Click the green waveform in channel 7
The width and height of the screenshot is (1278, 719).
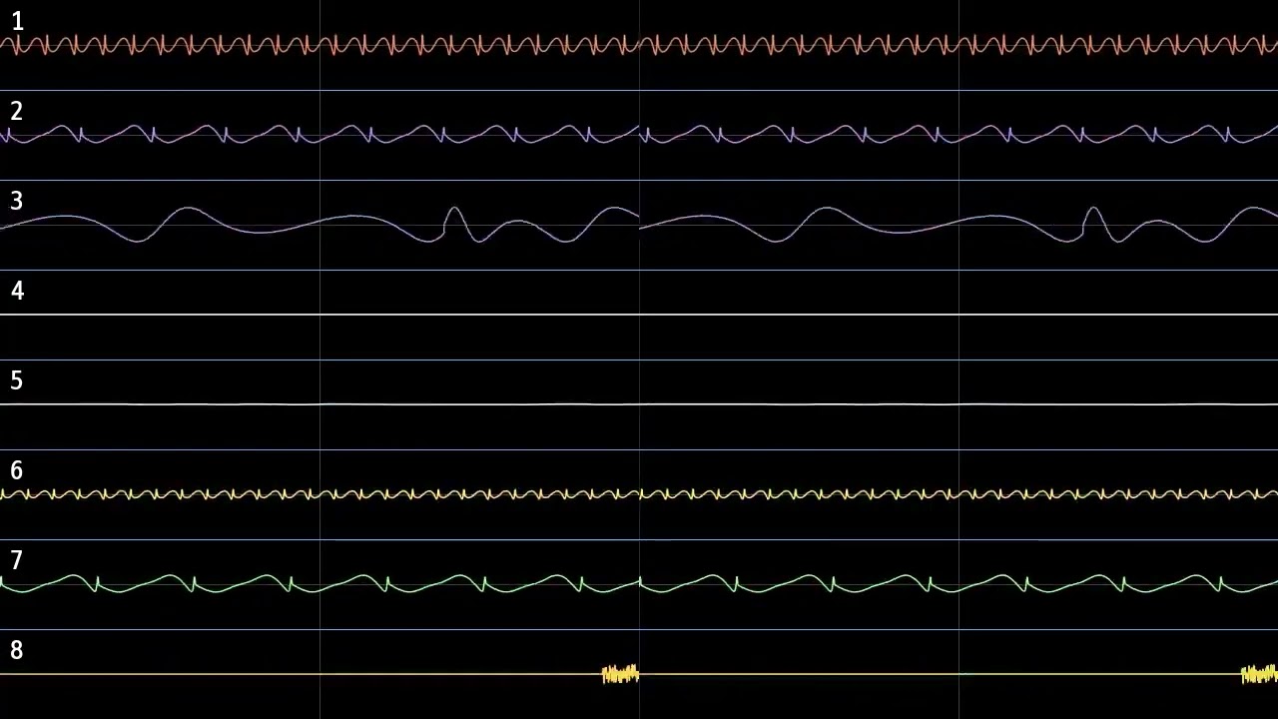(639, 583)
